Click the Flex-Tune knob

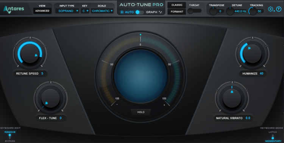pos(50,98)
